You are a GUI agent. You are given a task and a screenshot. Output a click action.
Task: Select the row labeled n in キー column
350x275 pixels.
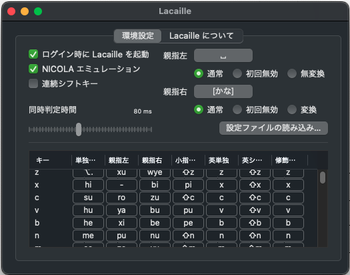[x=37, y=236]
